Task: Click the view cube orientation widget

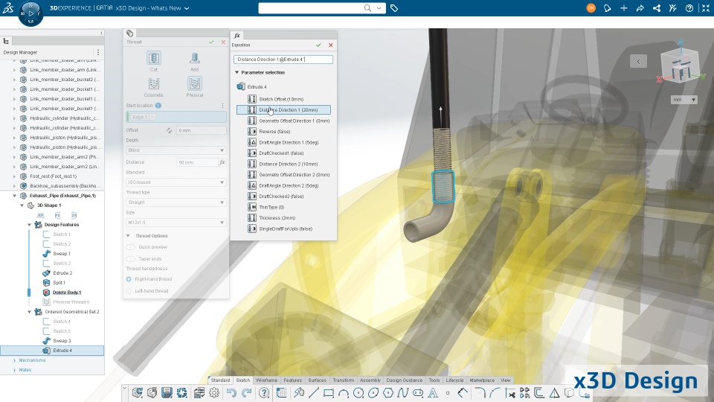Action: tap(681, 66)
